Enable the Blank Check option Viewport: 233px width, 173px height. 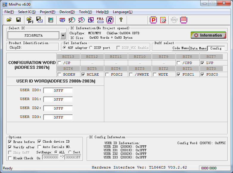[10, 158]
